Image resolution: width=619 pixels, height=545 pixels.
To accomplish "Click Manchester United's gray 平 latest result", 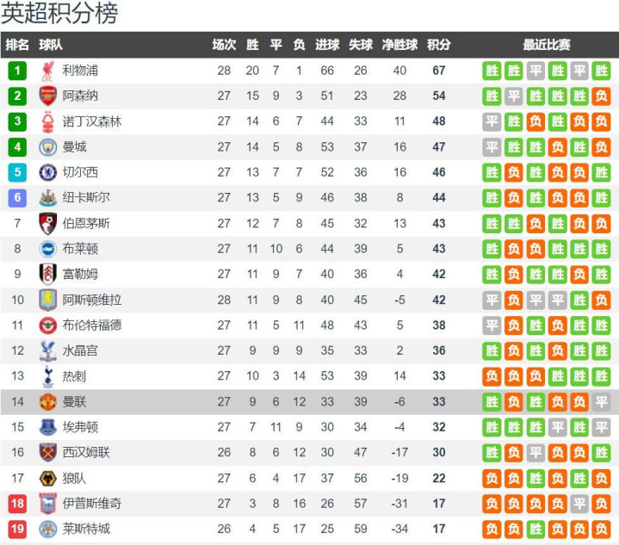I will pos(601,401).
